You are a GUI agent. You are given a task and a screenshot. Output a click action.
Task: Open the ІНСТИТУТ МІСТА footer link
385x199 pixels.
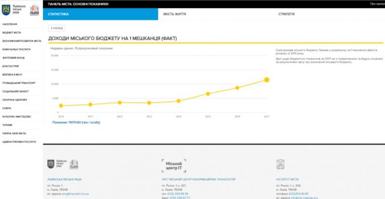pyautogui.click(x=287, y=179)
